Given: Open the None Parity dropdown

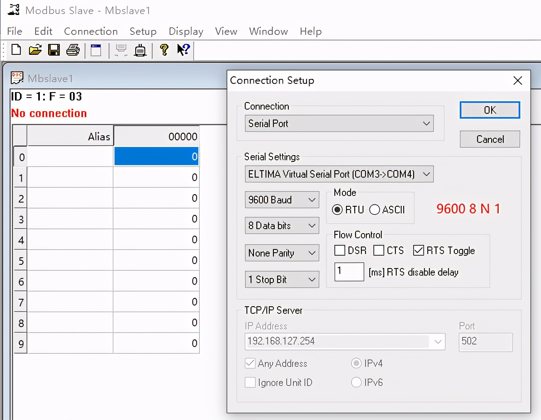Looking at the screenshot, I should (x=282, y=253).
